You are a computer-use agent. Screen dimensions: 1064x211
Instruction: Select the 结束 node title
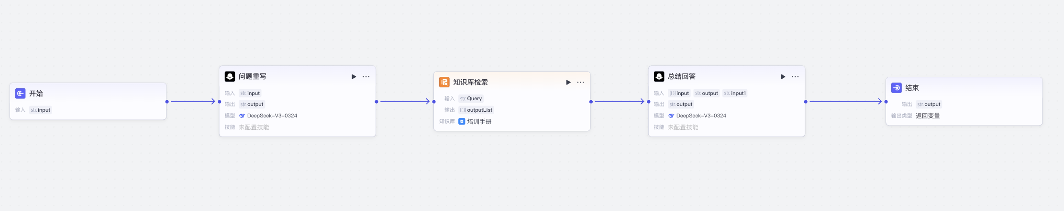(912, 88)
